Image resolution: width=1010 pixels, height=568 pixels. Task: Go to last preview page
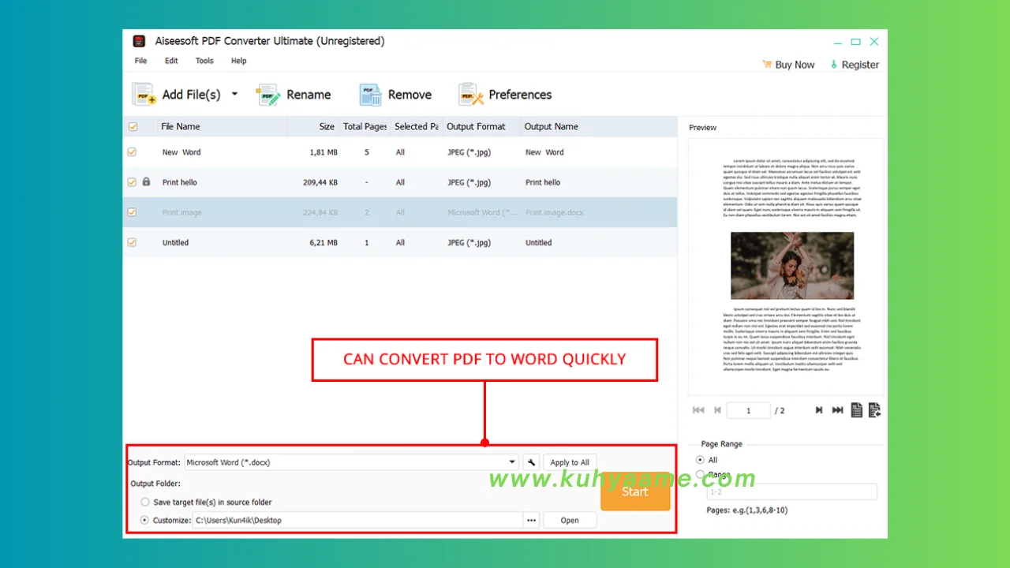tap(837, 410)
